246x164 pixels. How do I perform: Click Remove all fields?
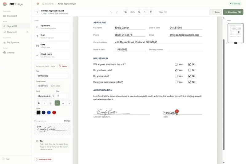click(44, 159)
